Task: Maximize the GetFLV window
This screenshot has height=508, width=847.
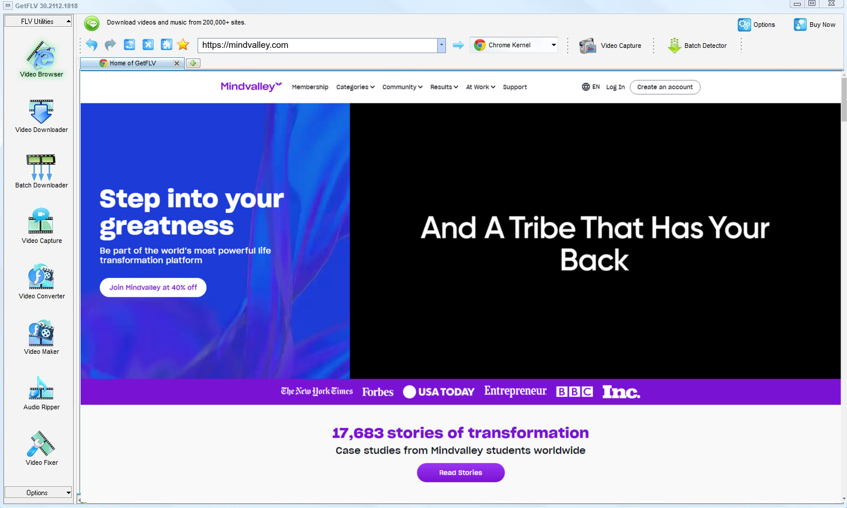Action: pyautogui.click(x=812, y=4)
